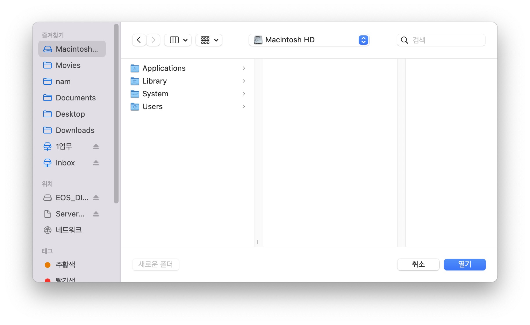Eject the 1업무 volume

pyautogui.click(x=96, y=147)
